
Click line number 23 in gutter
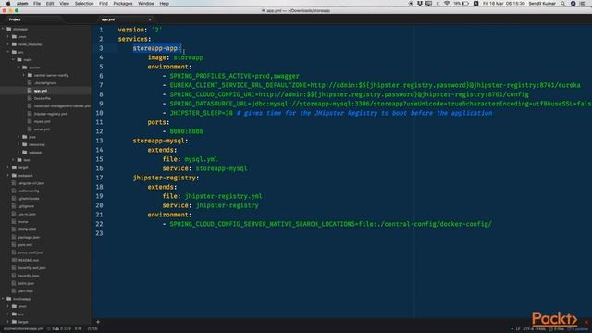pyautogui.click(x=99, y=233)
